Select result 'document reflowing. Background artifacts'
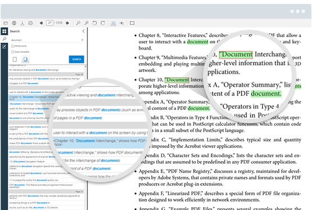 click(31, 152)
